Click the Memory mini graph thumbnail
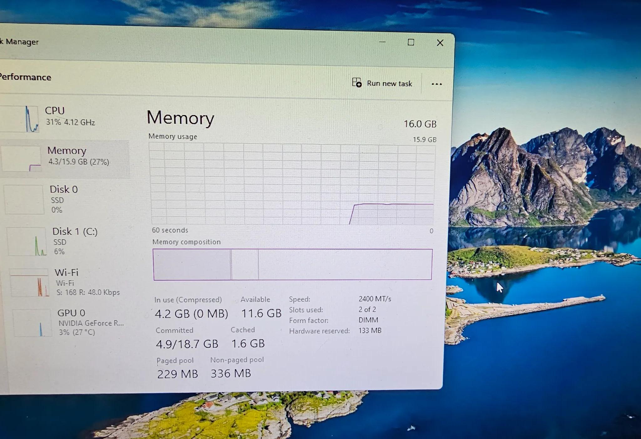The height and width of the screenshot is (439, 641). (x=21, y=158)
